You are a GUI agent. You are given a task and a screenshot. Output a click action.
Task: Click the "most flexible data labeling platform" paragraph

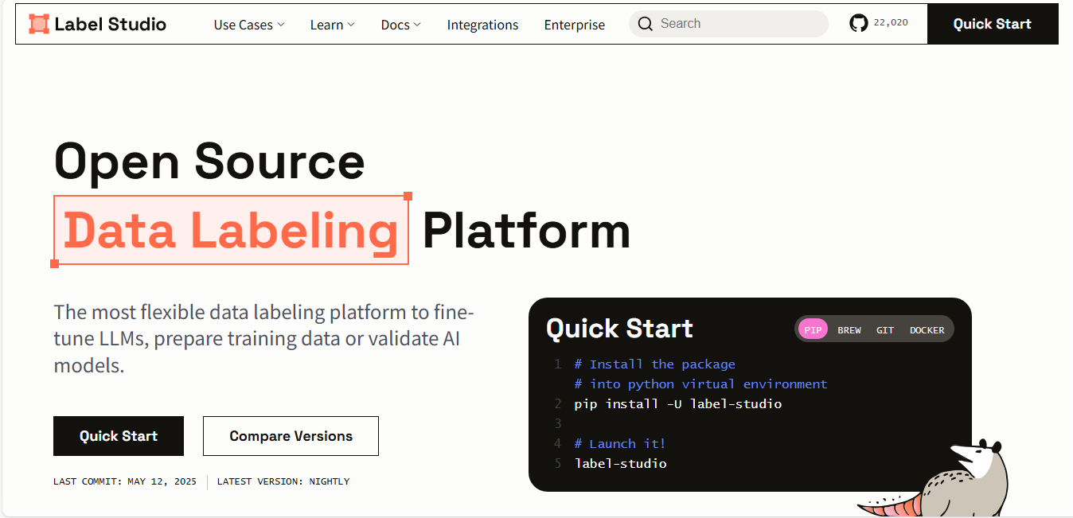click(264, 338)
